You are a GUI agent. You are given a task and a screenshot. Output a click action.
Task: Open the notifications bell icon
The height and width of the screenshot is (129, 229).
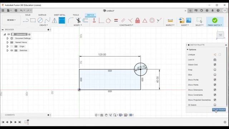[213, 10]
